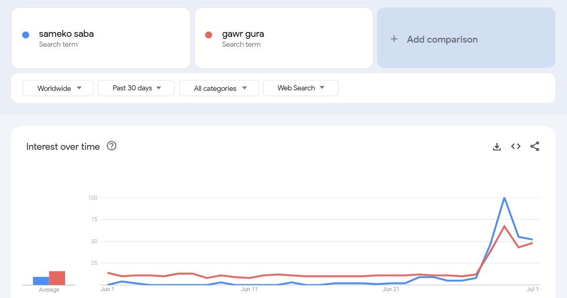567x298 pixels.
Task: Open the embed code icon
Action: pyautogui.click(x=516, y=146)
